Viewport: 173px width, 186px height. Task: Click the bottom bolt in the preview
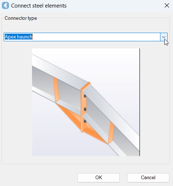point(85,121)
